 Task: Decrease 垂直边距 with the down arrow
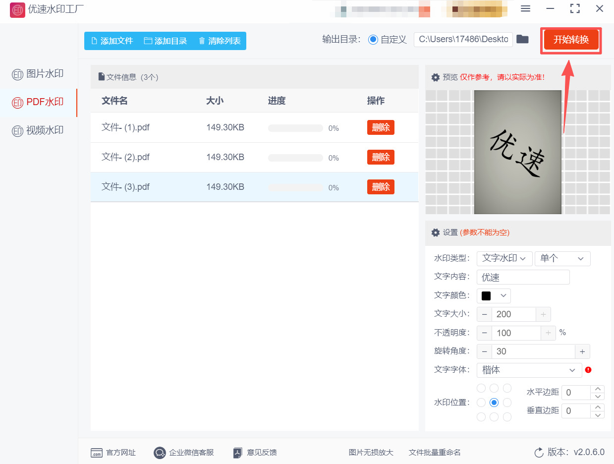pyautogui.click(x=598, y=414)
